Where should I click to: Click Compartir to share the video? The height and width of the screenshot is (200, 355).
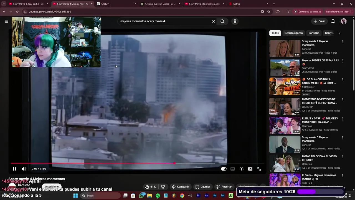click(x=180, y=187)
